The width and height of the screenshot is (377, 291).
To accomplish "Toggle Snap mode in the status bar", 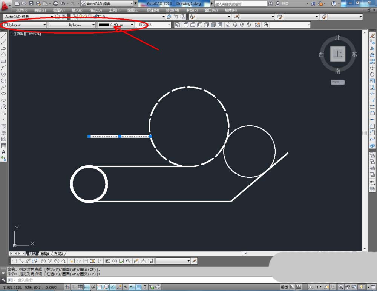I will click(x=74, y=287).
